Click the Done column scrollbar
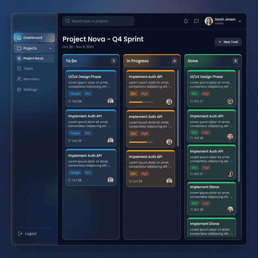Viewport: 258px width, 258px height. (x=239, y=126)
